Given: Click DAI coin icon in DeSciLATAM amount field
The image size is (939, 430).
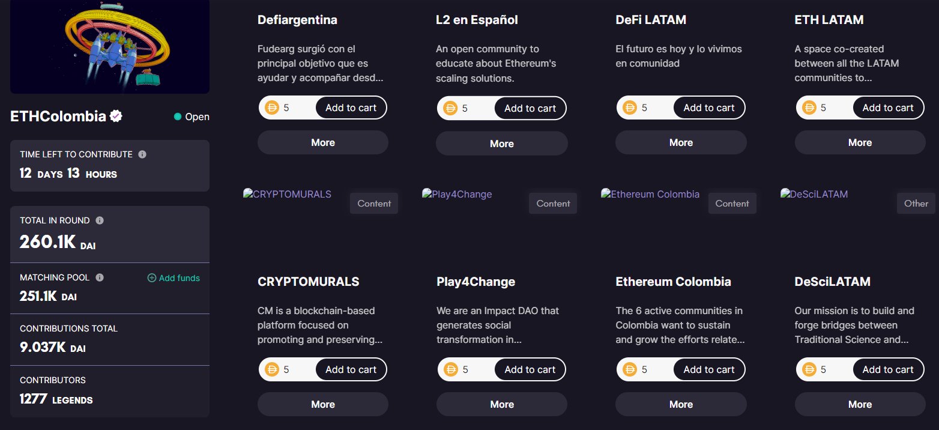Looking at the screenshot, I should click(809, 370).
